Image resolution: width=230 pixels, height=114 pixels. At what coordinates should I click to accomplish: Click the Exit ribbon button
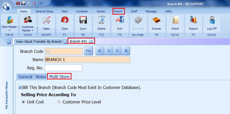tap(120, 23)
